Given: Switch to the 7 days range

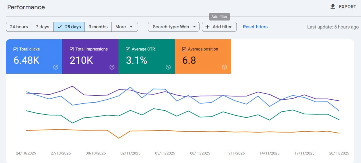Looking at the screenshot, I should [x=42, y=27].
